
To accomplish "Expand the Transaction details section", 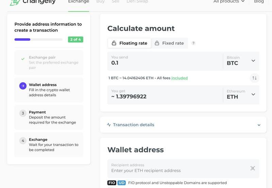I will pos(183,125).
